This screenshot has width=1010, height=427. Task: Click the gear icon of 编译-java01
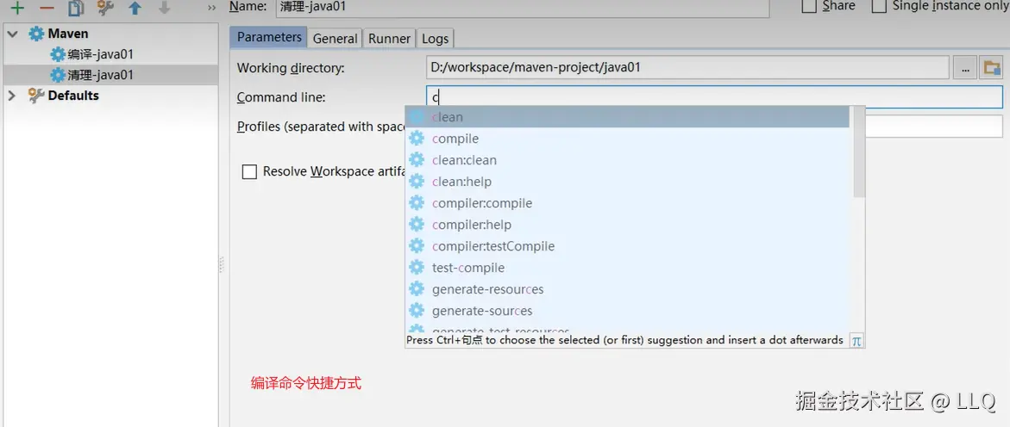(58, 54)
